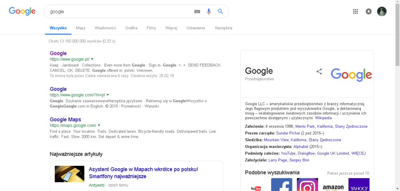Click the Prezes zarządu label link

pos(260,133)
